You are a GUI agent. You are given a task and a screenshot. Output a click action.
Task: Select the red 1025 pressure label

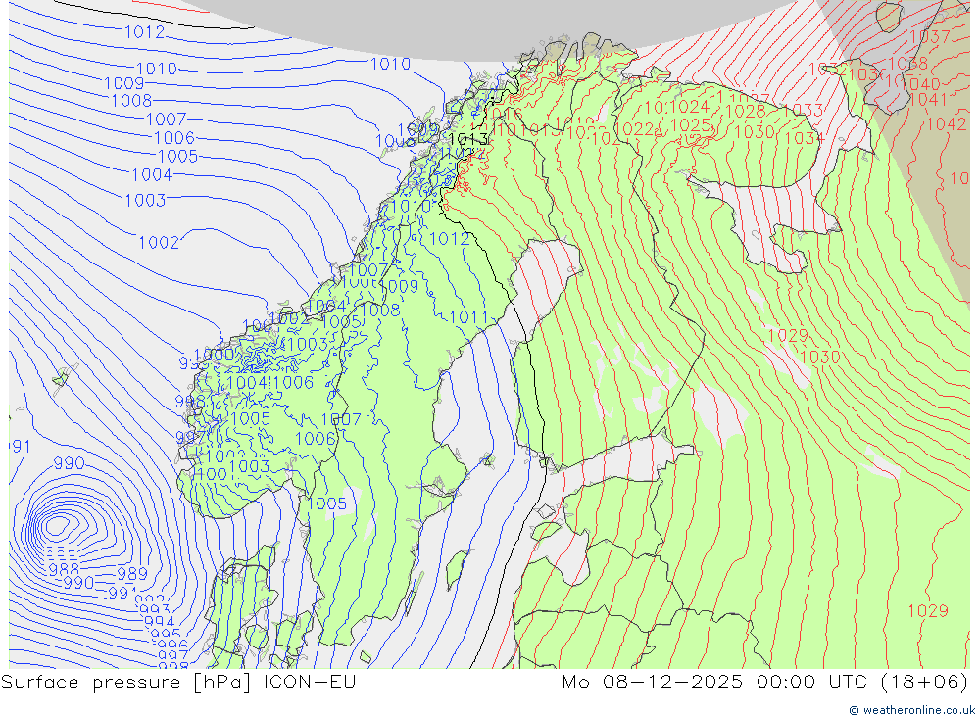point(691,125)
